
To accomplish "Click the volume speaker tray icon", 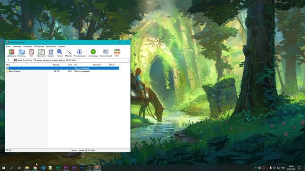I will pyautogui.click(x=274, y=168).
